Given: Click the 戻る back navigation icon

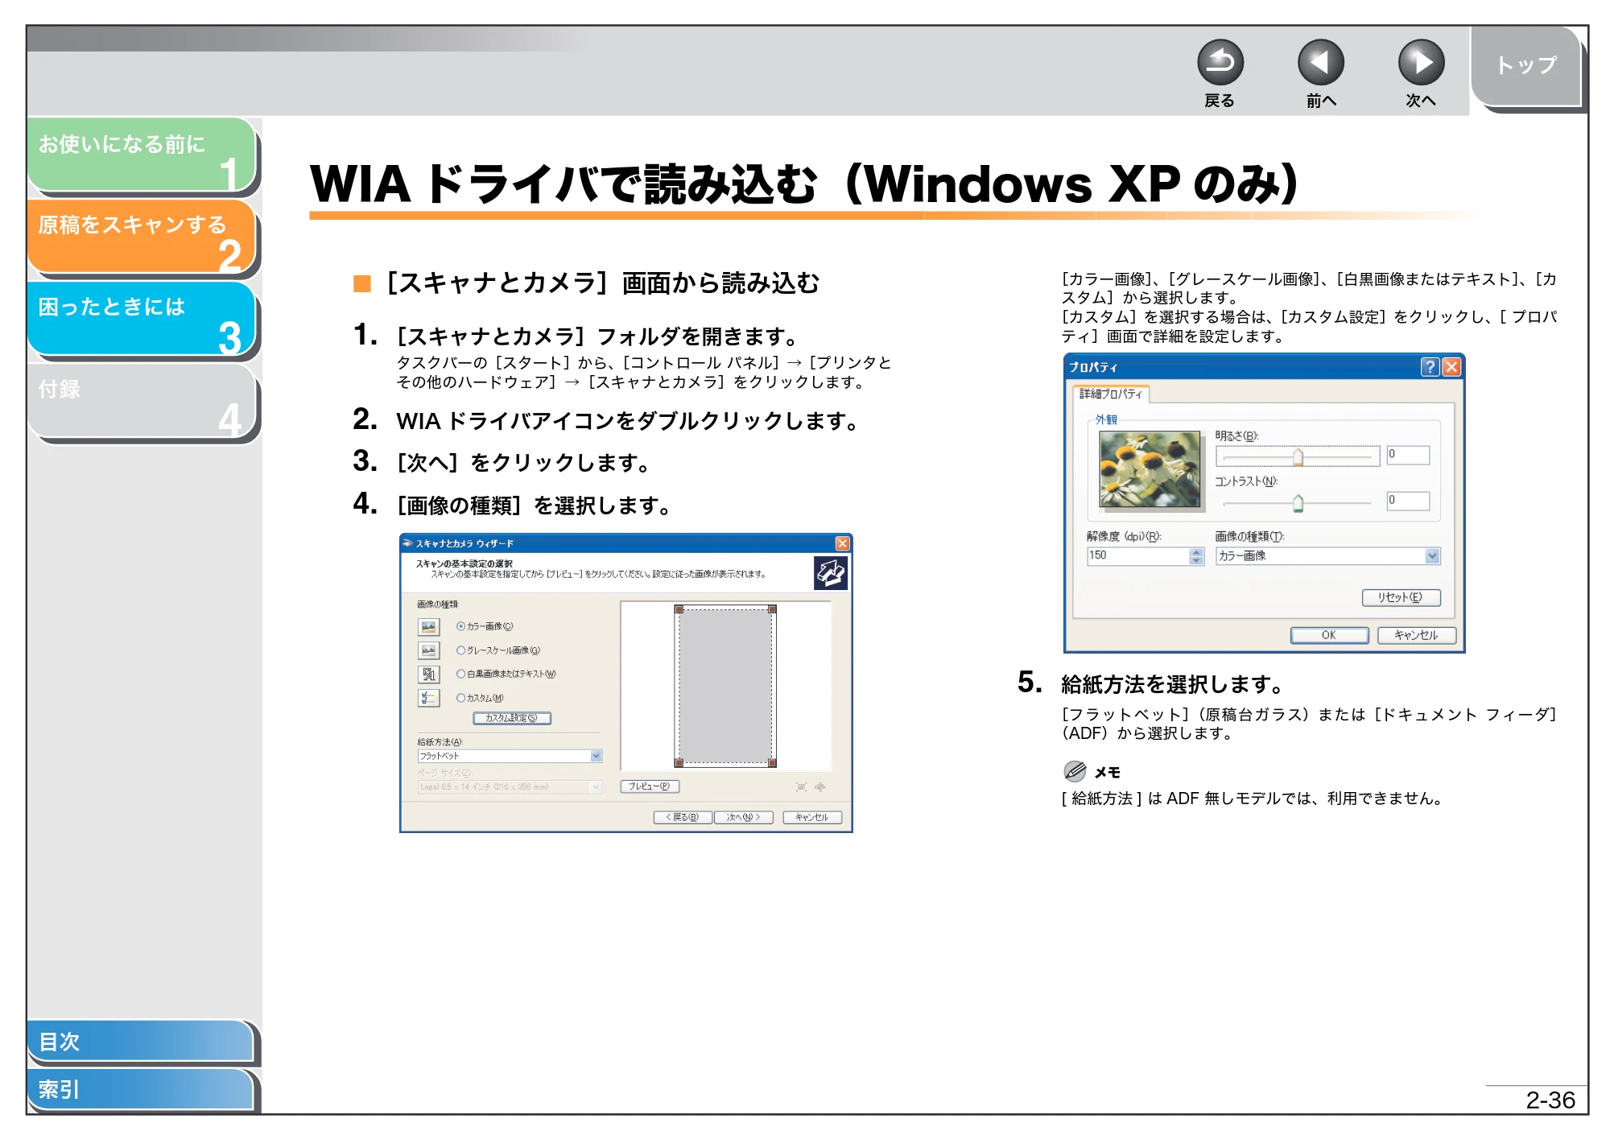Looking at the screenshot, I should 1220,62.
